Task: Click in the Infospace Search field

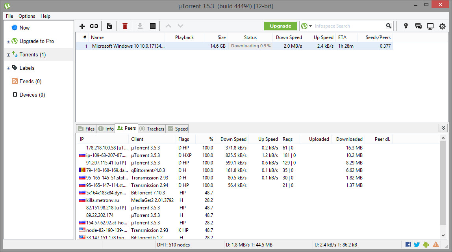Action: pos(349,26)
